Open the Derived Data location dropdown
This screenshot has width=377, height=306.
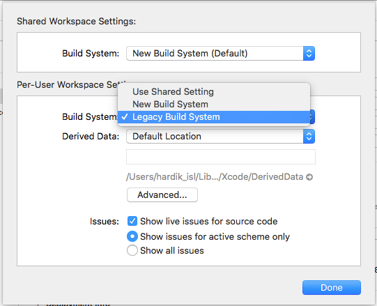click(220, 137)
